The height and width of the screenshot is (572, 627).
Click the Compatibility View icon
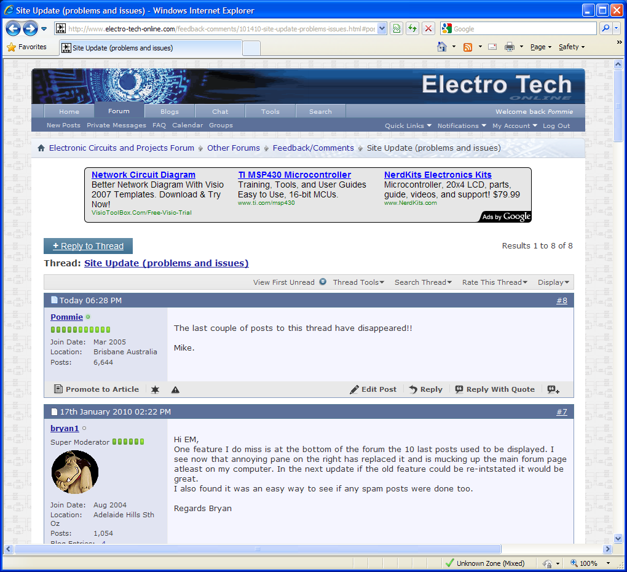coord(396,28)
